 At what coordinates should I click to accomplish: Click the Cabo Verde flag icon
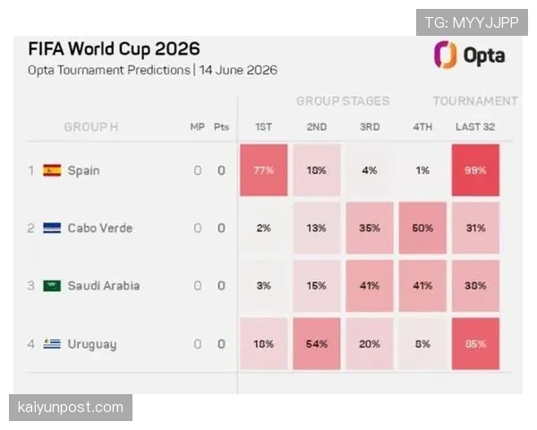pyautogui.click(x=52, y=228)
